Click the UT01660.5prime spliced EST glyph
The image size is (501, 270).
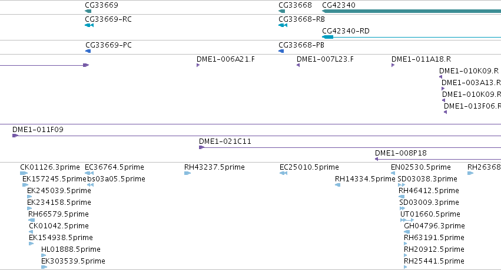[x=407, y=220]
